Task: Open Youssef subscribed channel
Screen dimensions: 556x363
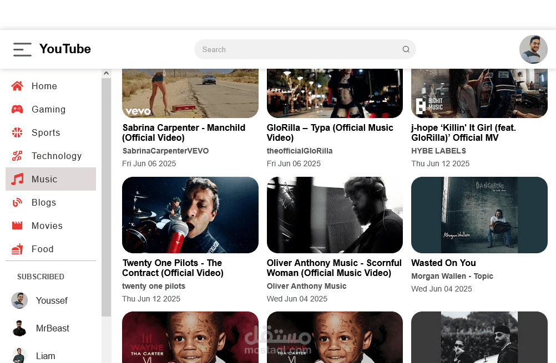Action: [x=50, y=300]
